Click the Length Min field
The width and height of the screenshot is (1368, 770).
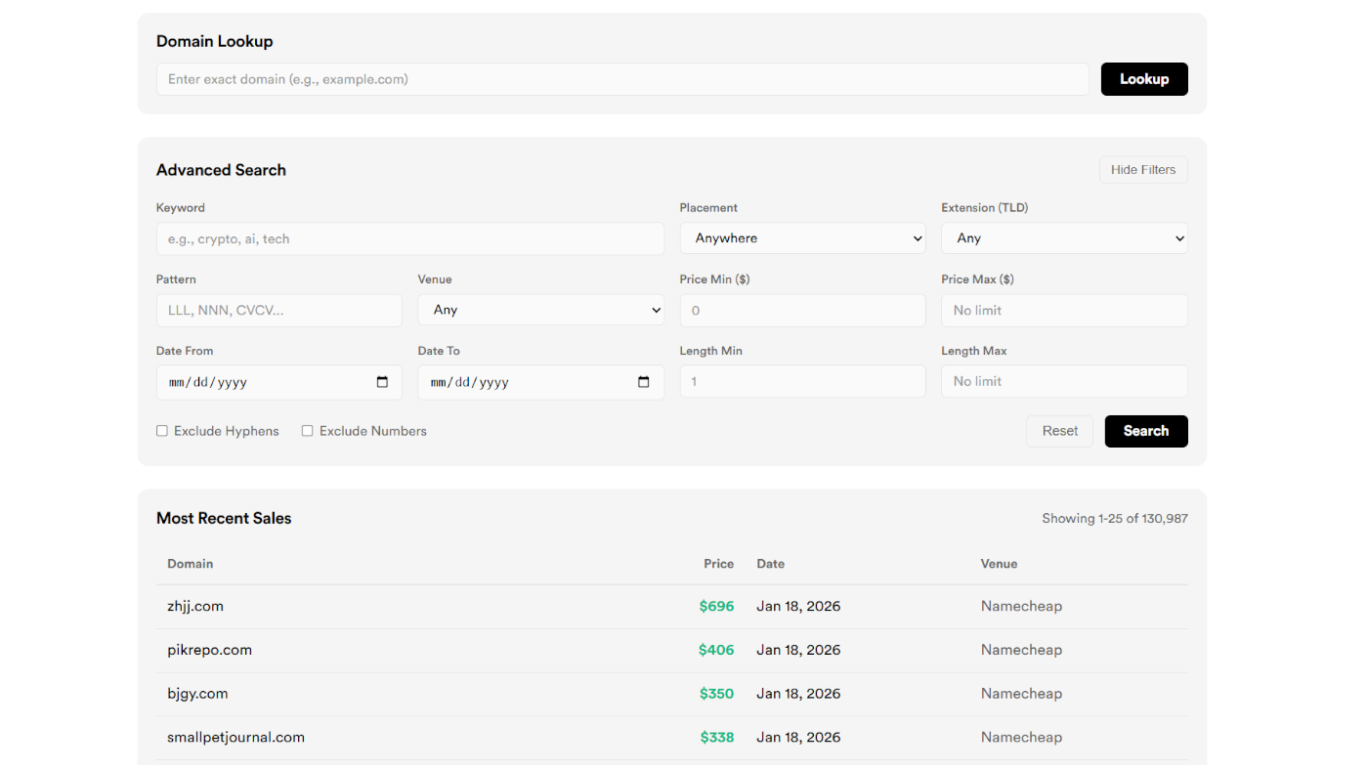click(x=802, y=381)
